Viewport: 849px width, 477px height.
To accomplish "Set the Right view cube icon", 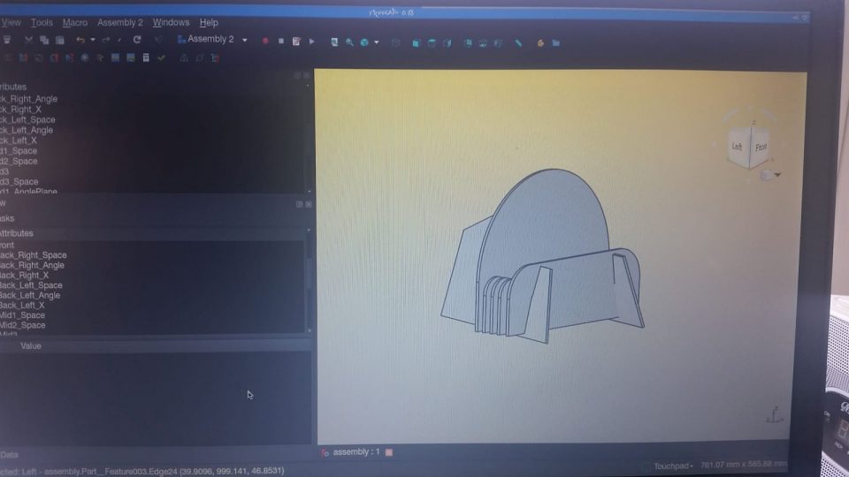I will (447, 43).
